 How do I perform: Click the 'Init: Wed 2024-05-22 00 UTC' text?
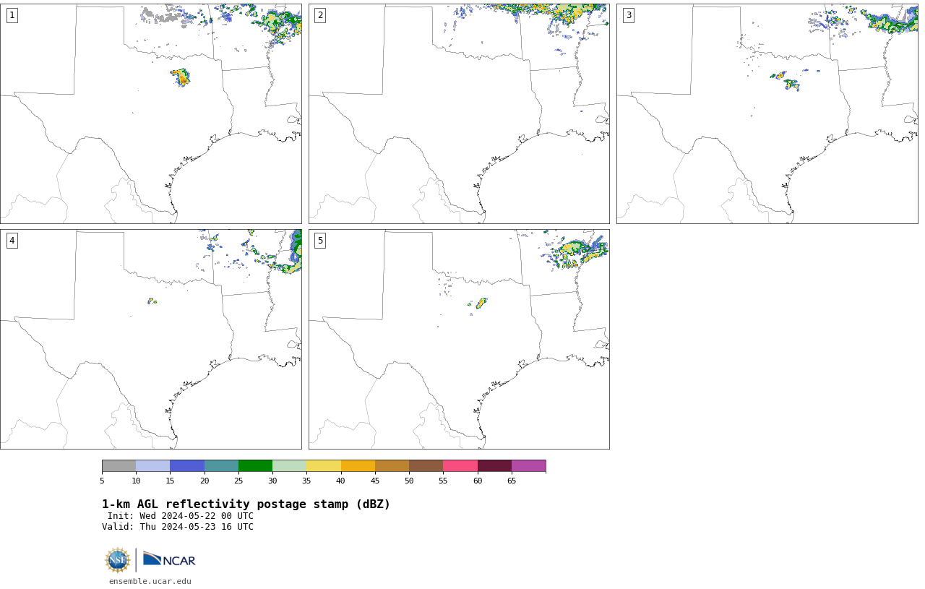181,516
